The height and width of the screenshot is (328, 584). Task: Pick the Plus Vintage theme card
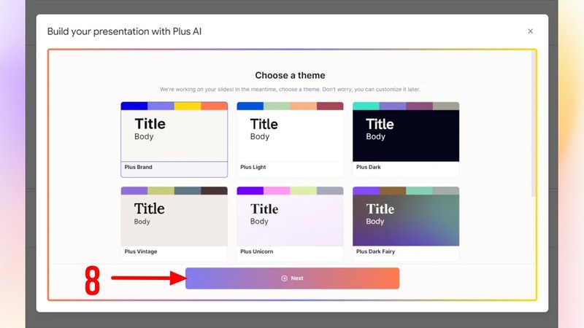click(174, 224)
